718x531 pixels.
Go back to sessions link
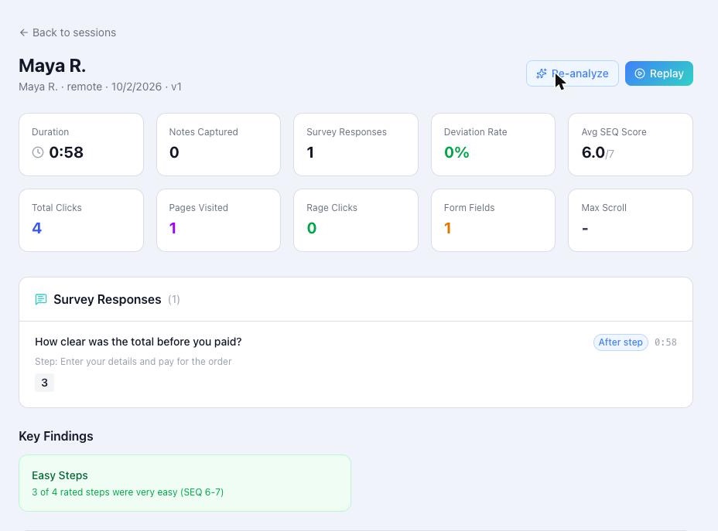click(x=68, y=32)
